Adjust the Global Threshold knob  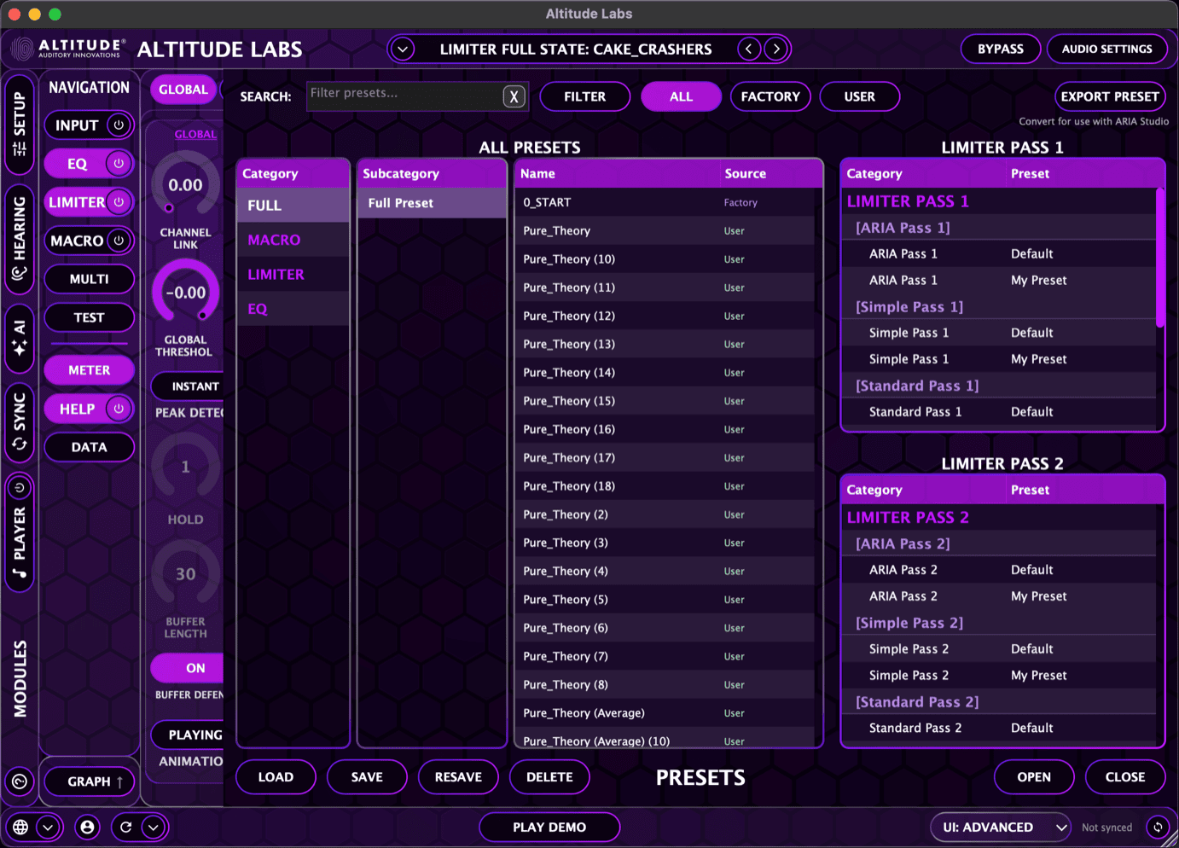click(185, 292)
